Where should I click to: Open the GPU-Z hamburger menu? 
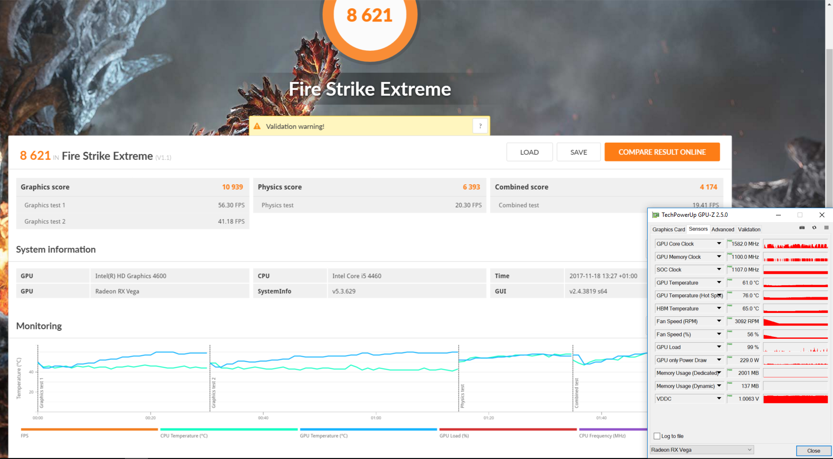pyautogui.click(x=826, y=228)
